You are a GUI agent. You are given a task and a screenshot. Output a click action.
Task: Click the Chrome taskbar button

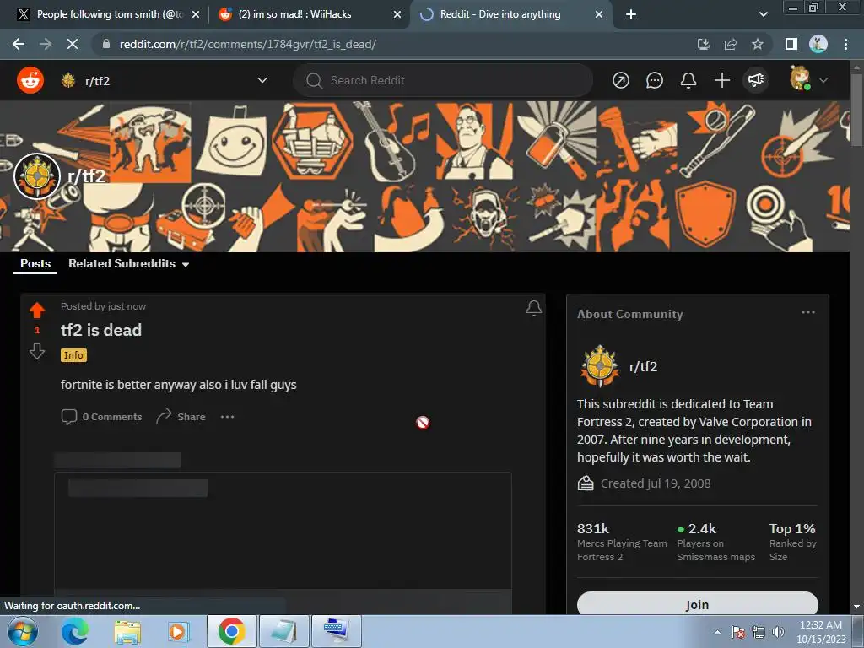point(231,631)
